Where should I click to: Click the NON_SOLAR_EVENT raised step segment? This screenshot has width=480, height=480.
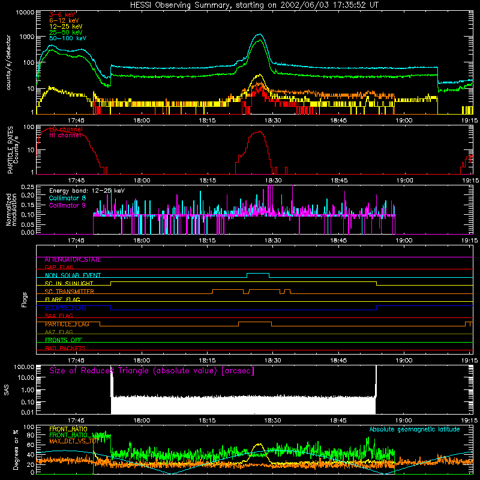tap(258, 274)
